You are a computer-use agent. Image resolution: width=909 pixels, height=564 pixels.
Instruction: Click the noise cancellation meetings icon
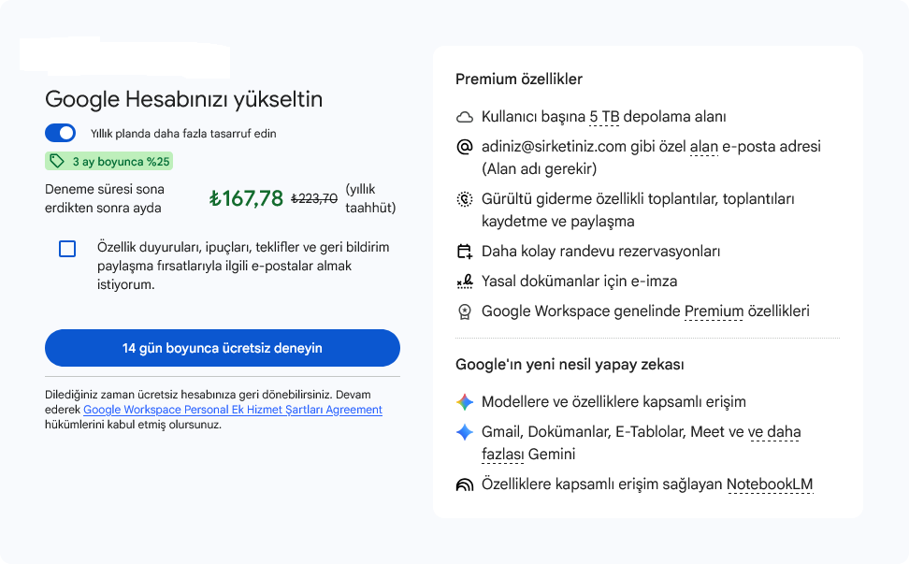465,199
